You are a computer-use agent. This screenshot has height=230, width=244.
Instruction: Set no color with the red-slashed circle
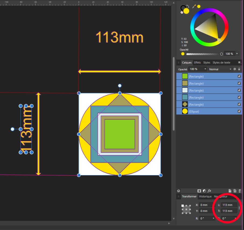click(182, 12)
